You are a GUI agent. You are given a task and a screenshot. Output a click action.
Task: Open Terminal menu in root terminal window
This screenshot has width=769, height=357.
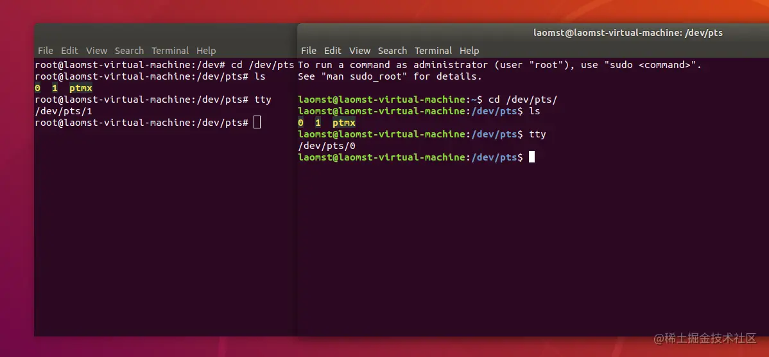pos(170,51)
